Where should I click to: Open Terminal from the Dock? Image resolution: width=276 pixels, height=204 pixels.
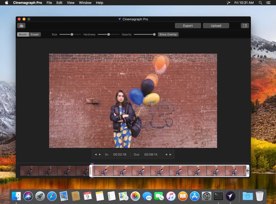[x=218, y=196]
